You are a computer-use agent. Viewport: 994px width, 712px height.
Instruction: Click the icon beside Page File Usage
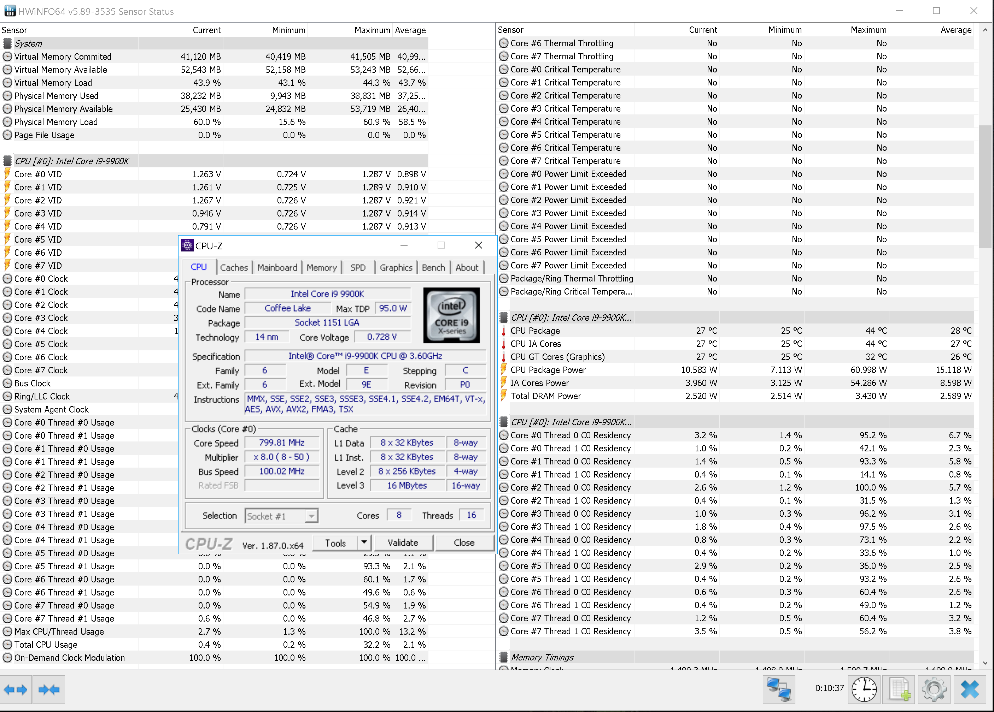[7, 135]
